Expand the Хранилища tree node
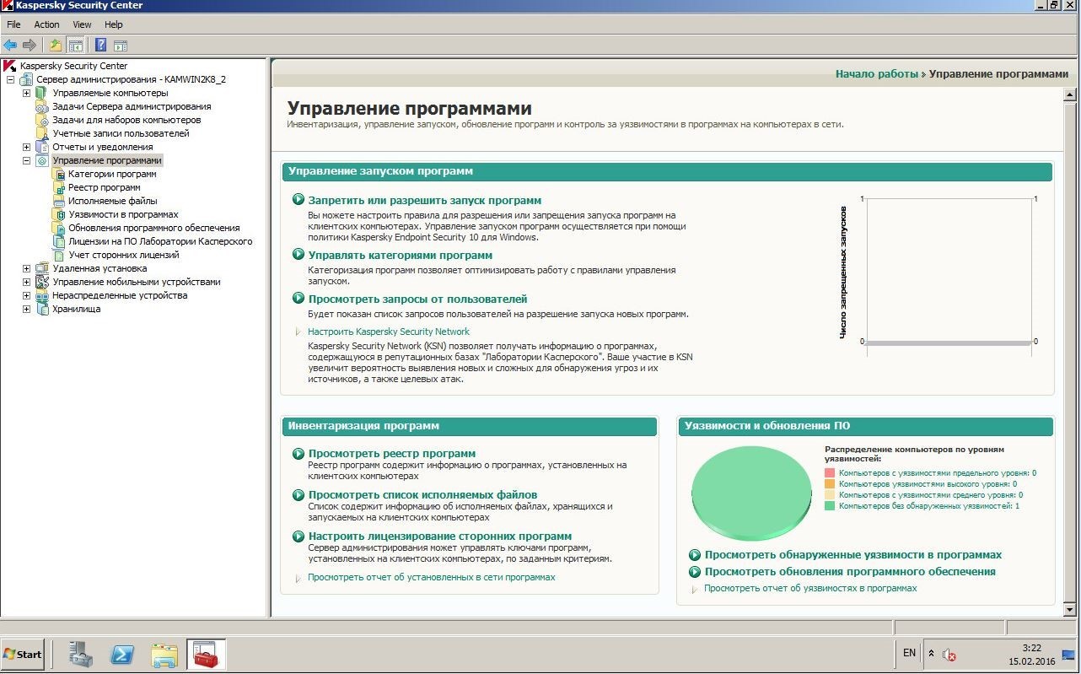 coord(26,309)
